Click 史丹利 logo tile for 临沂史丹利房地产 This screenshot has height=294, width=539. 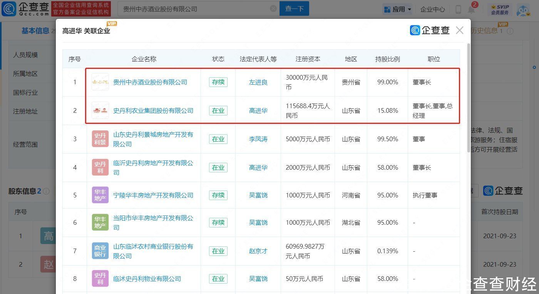point(100,167)
